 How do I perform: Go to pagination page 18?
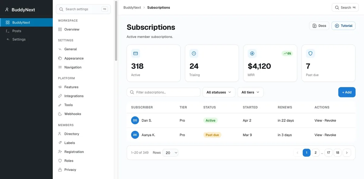[x=337, y=153]
